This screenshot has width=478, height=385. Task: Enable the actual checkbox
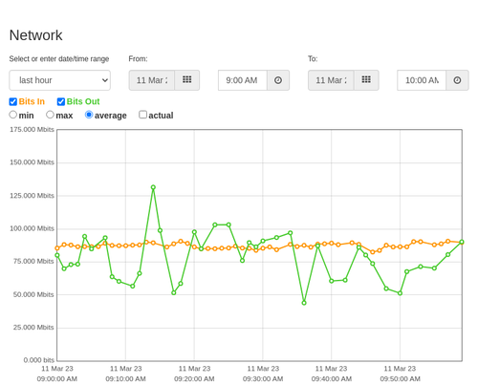(143, 115)
